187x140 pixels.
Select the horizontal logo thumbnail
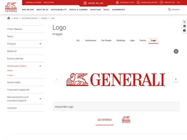tap(105, 120)
